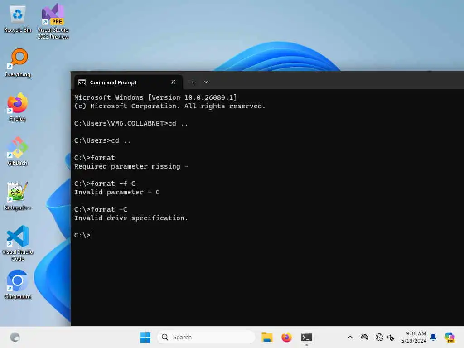Click the 'Invalid drive specification.' output line
The height and width of the screenshot is (348, 464).
point(131,218)
